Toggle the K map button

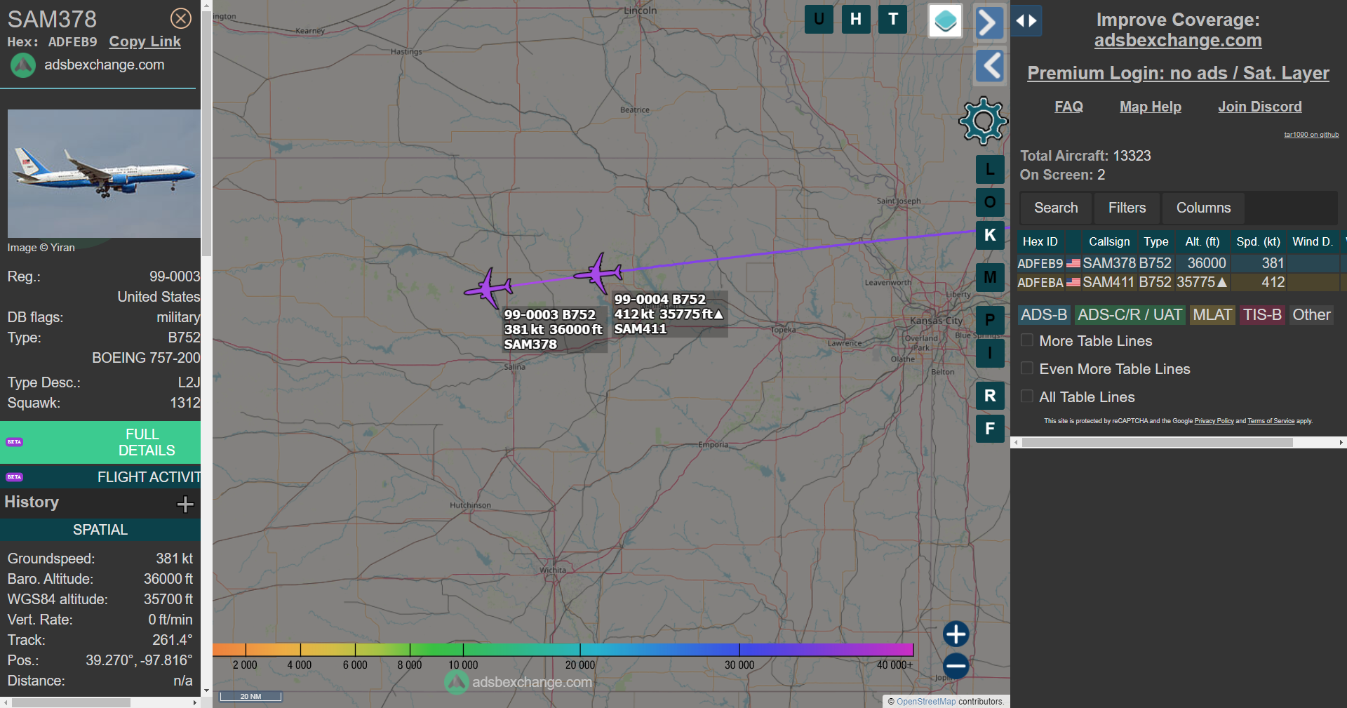pyautogui.click(x=990, y=235)
